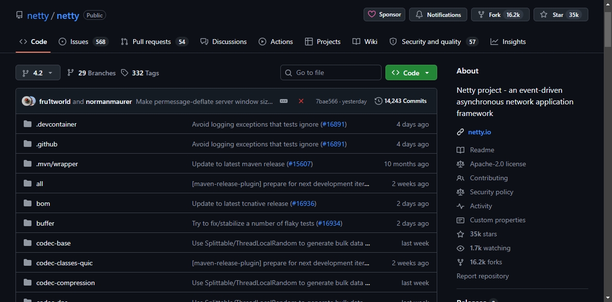Click the Activity pulse icon

460,206
